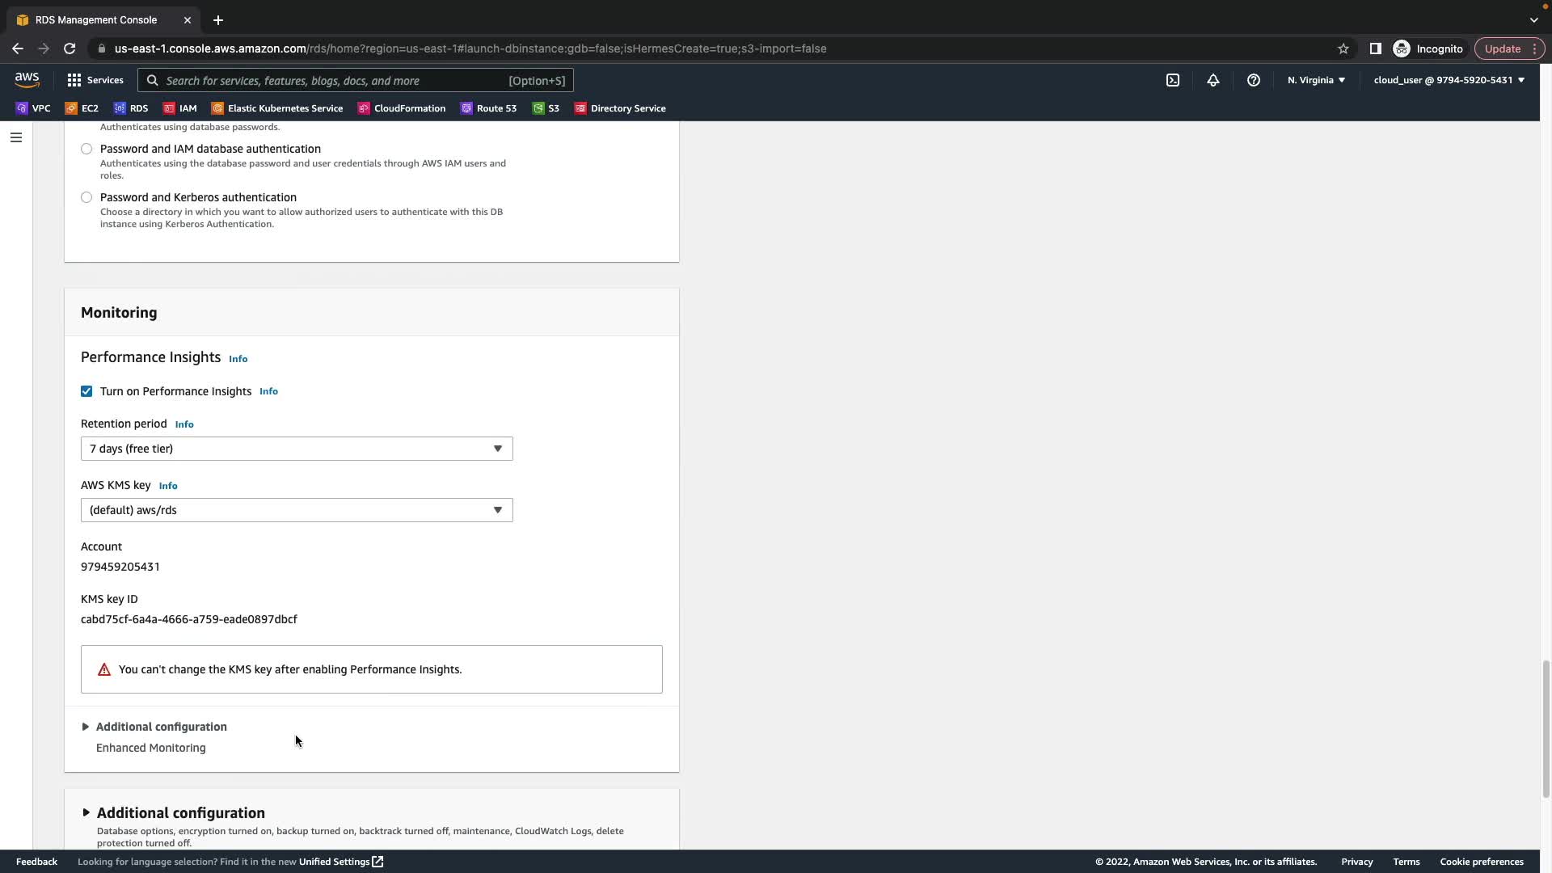The width and height of the screenshot is (1552, 873).
Task: Open the AWS CloudShell icon
Action: [x=1173, y=80]
